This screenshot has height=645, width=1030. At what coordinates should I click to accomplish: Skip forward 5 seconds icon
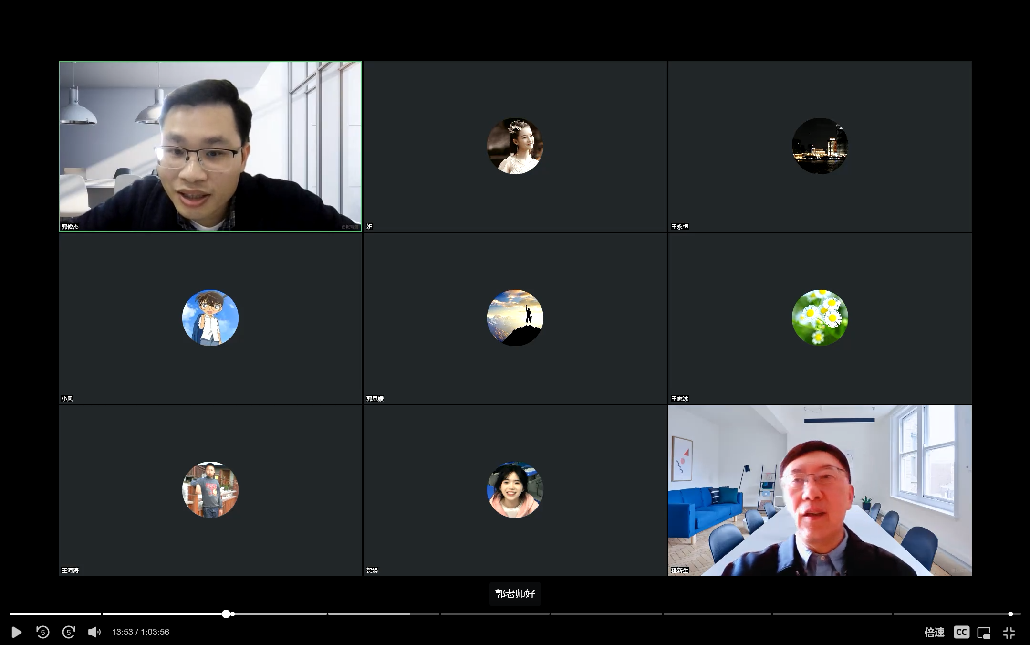[x=69, y=632]
